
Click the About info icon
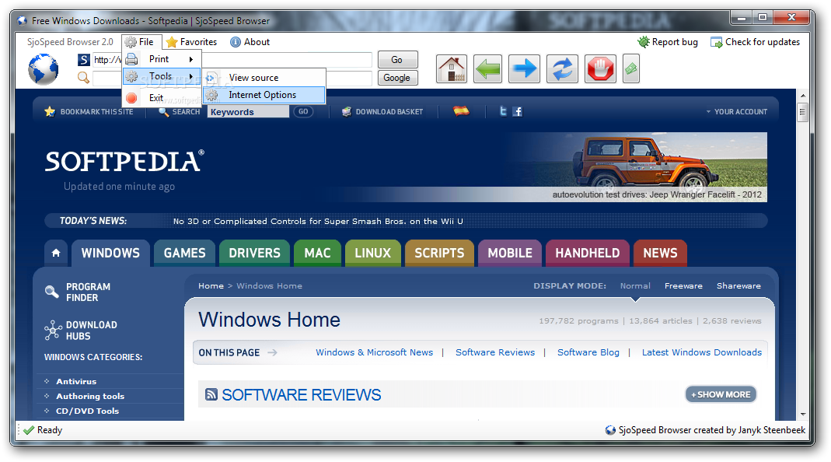236,42
